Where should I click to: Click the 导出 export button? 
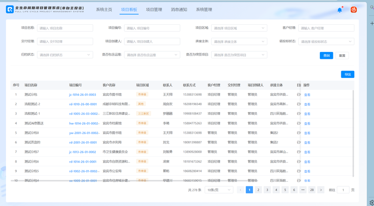click(347, 74)
